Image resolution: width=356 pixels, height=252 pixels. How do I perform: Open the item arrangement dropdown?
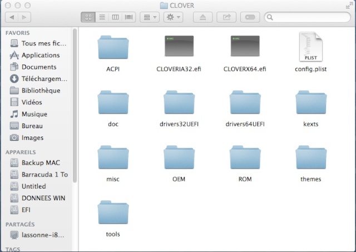coord(150,17)
